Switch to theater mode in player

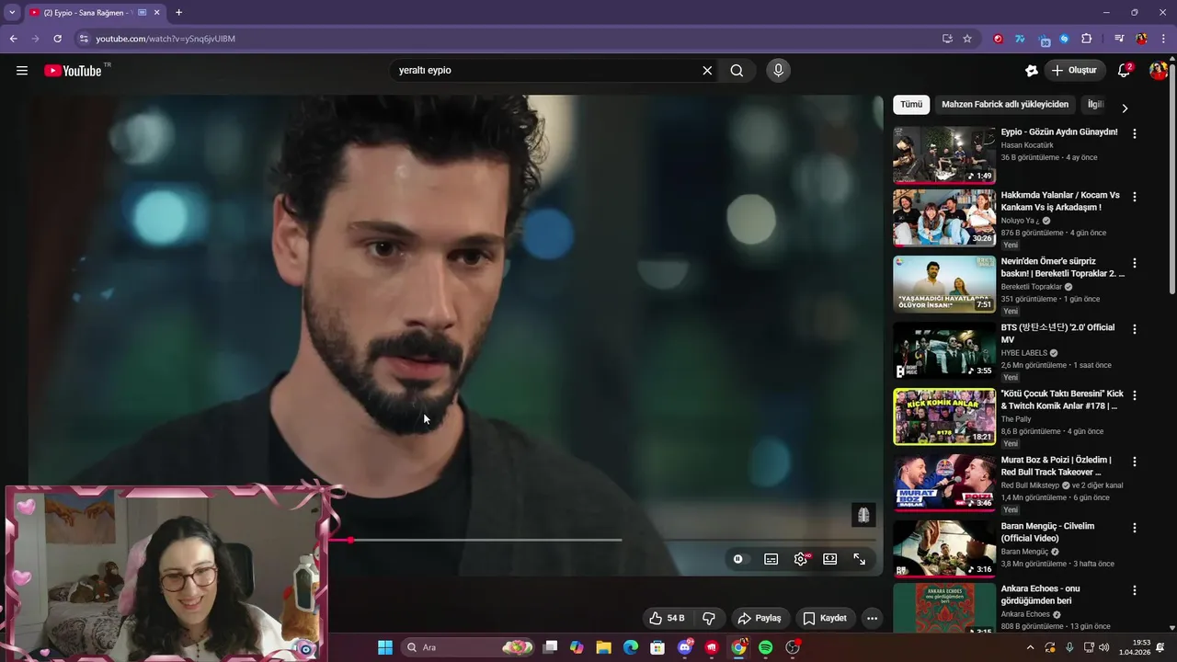pyautogui.click(x=830, y=559)
